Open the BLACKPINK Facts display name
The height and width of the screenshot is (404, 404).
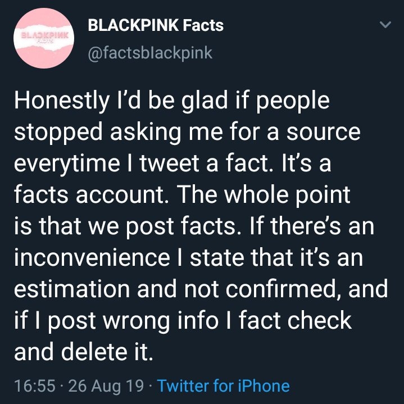click(x=156, y=25)
